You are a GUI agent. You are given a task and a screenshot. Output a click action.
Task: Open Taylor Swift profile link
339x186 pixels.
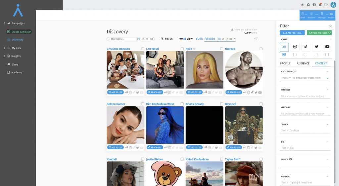(x=233, y=159)
